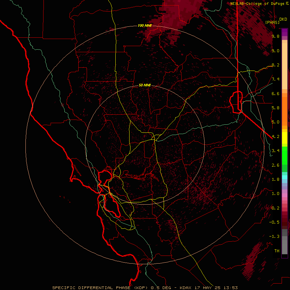Click the "9.8" color scale value
The height and width of the screenshot is (290, 290).
275,36
